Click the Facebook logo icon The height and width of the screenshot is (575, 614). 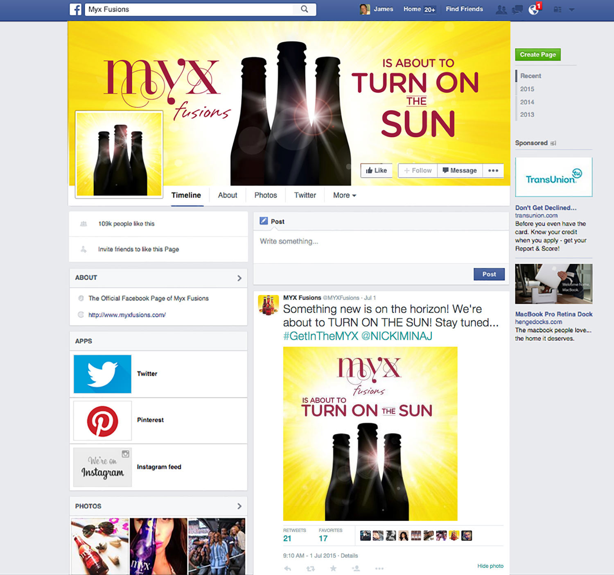click(x=76, y=9)
